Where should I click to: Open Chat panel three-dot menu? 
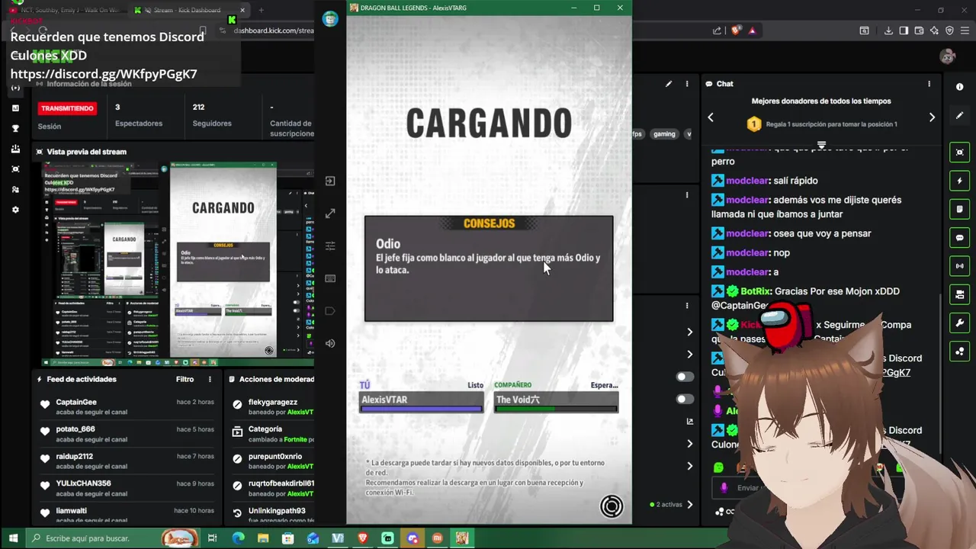[x=929, y=84]
